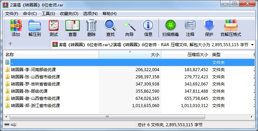Go up one level with arrow button
The image size is (258, 131).
pos(10,44)
